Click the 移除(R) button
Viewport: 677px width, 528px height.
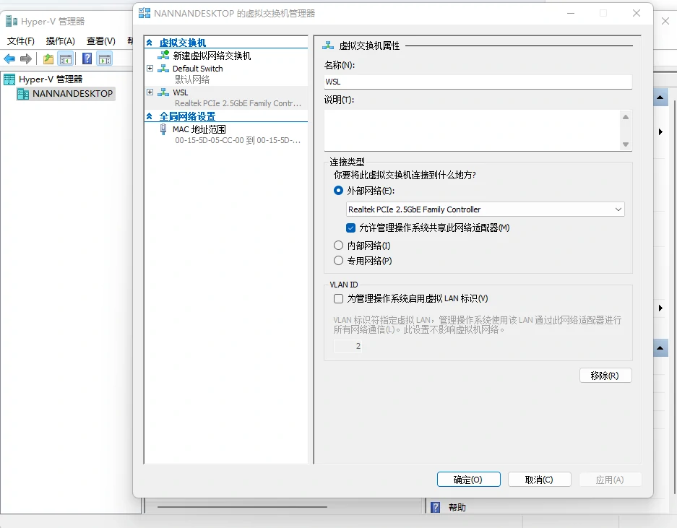coord(605,375)
